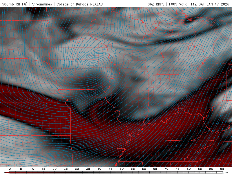232x174 pixels.
Task: Click the colorbar label "75"
Action: [177, 169]
